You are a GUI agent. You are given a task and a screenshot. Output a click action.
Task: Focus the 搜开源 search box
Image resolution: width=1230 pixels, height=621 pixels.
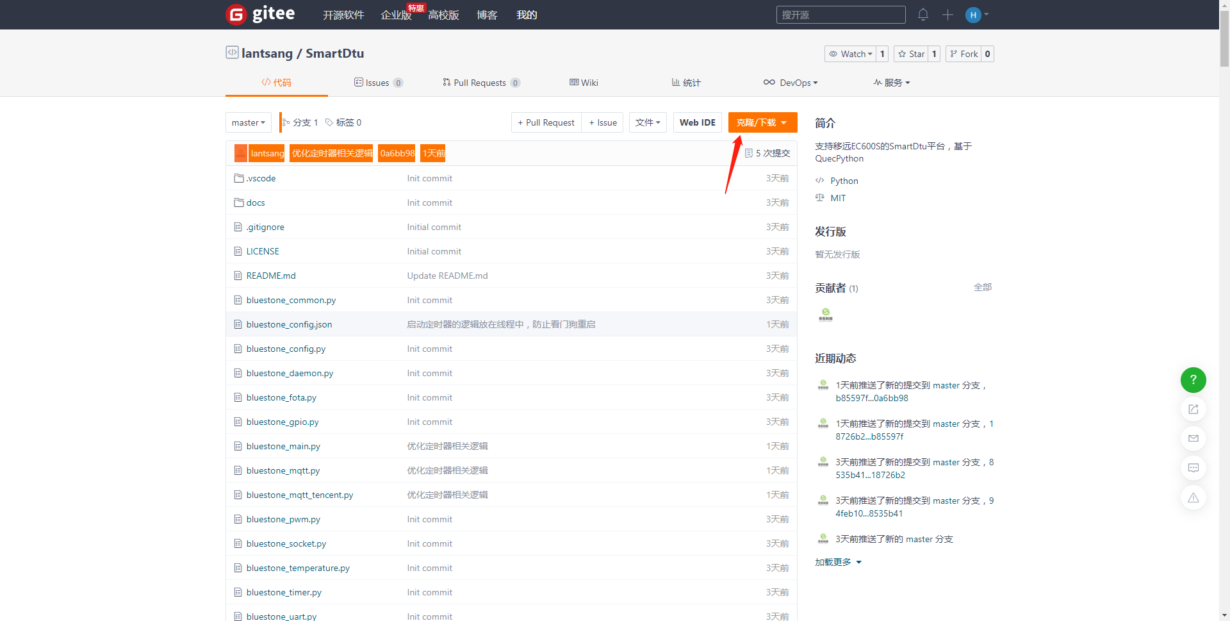point(840,15)
